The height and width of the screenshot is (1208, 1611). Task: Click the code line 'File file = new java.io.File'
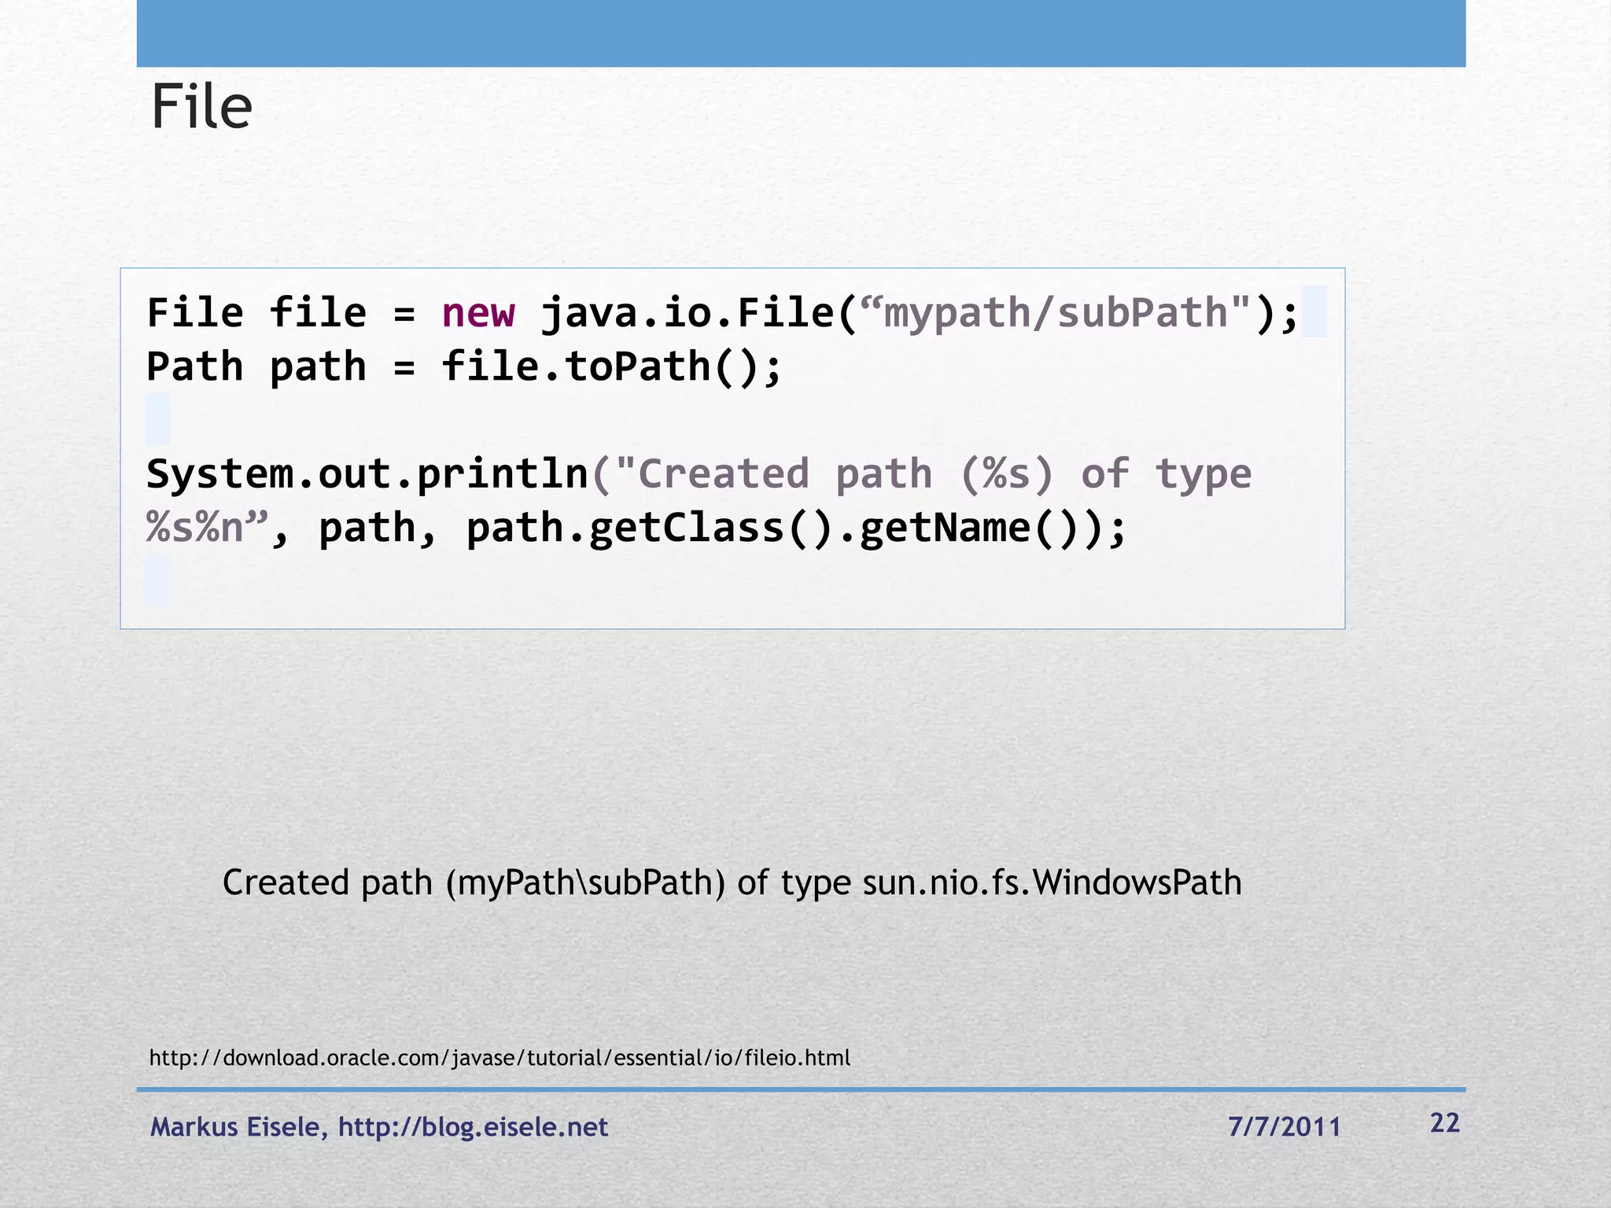(722, 313)
